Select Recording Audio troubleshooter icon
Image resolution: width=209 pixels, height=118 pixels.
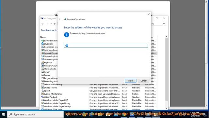[42, 81]
